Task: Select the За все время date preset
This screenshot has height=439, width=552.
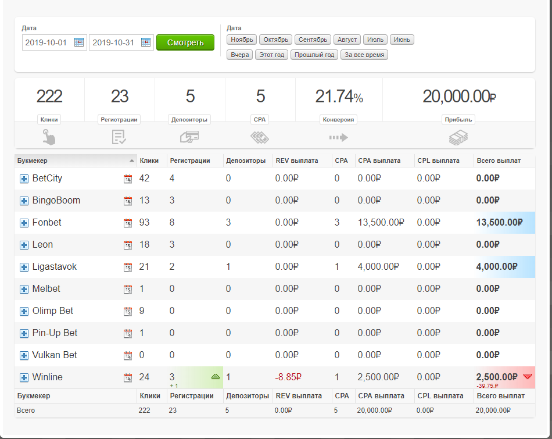Action: coord(364,55)
